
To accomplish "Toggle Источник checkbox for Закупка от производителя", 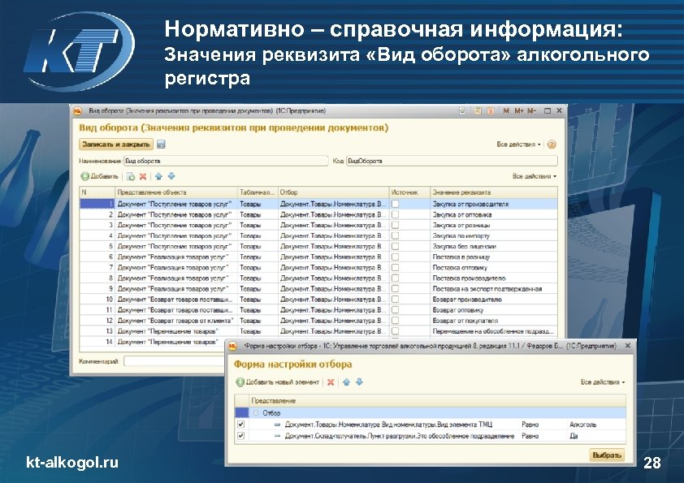I will [395, 204].
